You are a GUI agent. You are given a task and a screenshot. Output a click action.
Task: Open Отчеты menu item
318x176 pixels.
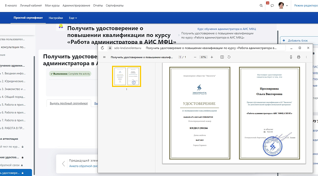[x=98, y=5]
